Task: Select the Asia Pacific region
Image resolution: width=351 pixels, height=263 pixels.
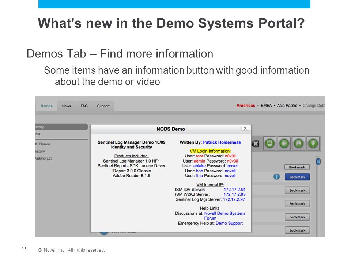Action: point(287,106)
